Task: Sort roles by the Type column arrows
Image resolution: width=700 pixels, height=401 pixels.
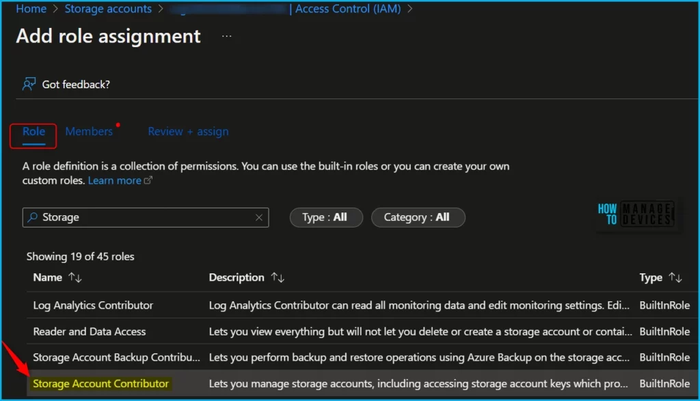Action: (675, 277)
